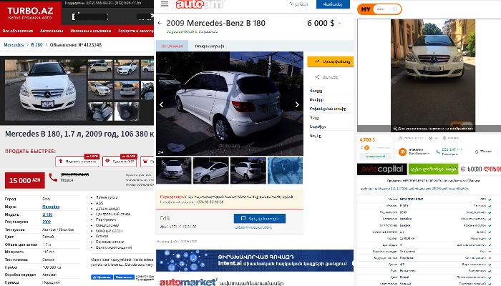The height and width of the screenshot is (286, 501).
Task: Open the Автосалоны menu on turbo.az
Action: (x=52, y=31)
